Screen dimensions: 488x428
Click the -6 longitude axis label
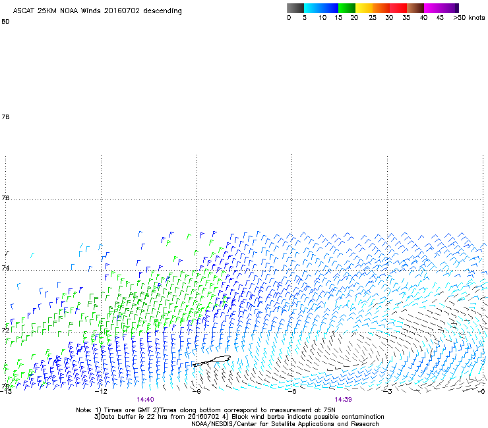(292, 392)
